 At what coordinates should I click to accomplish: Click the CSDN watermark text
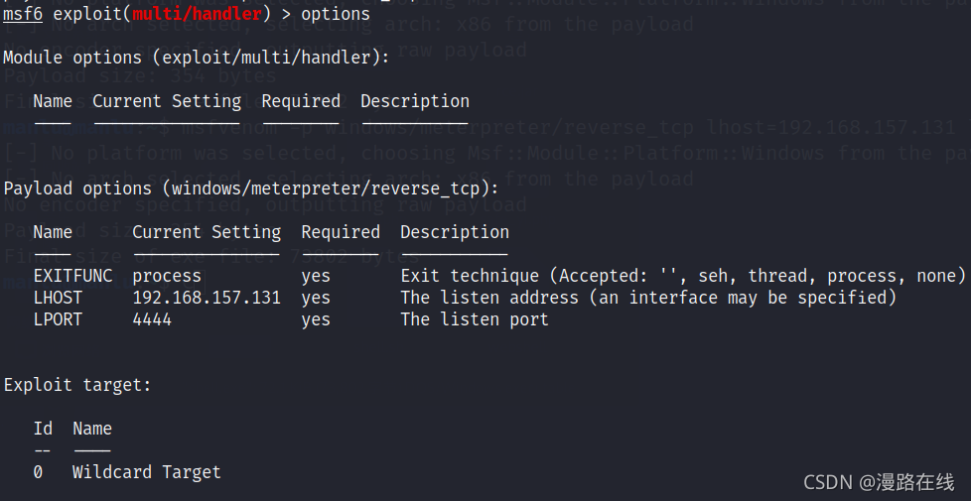pos(879,482)
